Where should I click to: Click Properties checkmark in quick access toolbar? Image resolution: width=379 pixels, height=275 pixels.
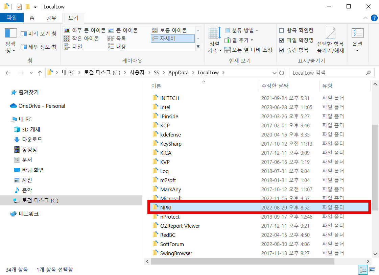(x=19, y=6)
